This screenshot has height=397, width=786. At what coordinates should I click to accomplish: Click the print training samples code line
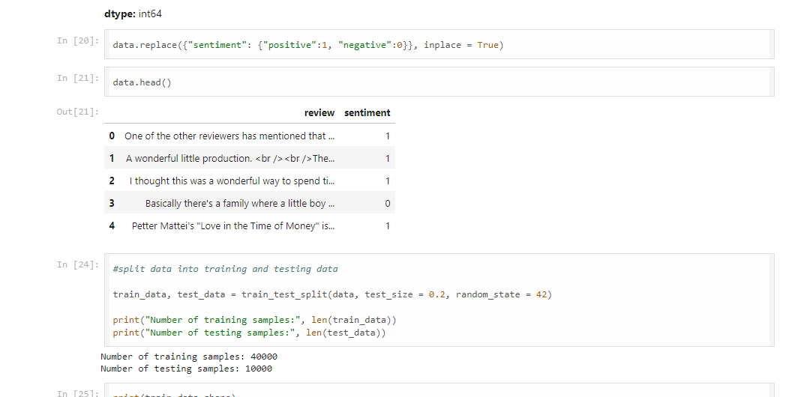click(254, 320)
